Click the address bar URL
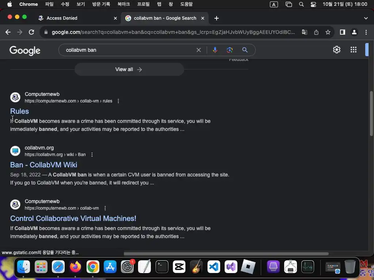The width and height of the screenshot is (374, 280). 173,32
